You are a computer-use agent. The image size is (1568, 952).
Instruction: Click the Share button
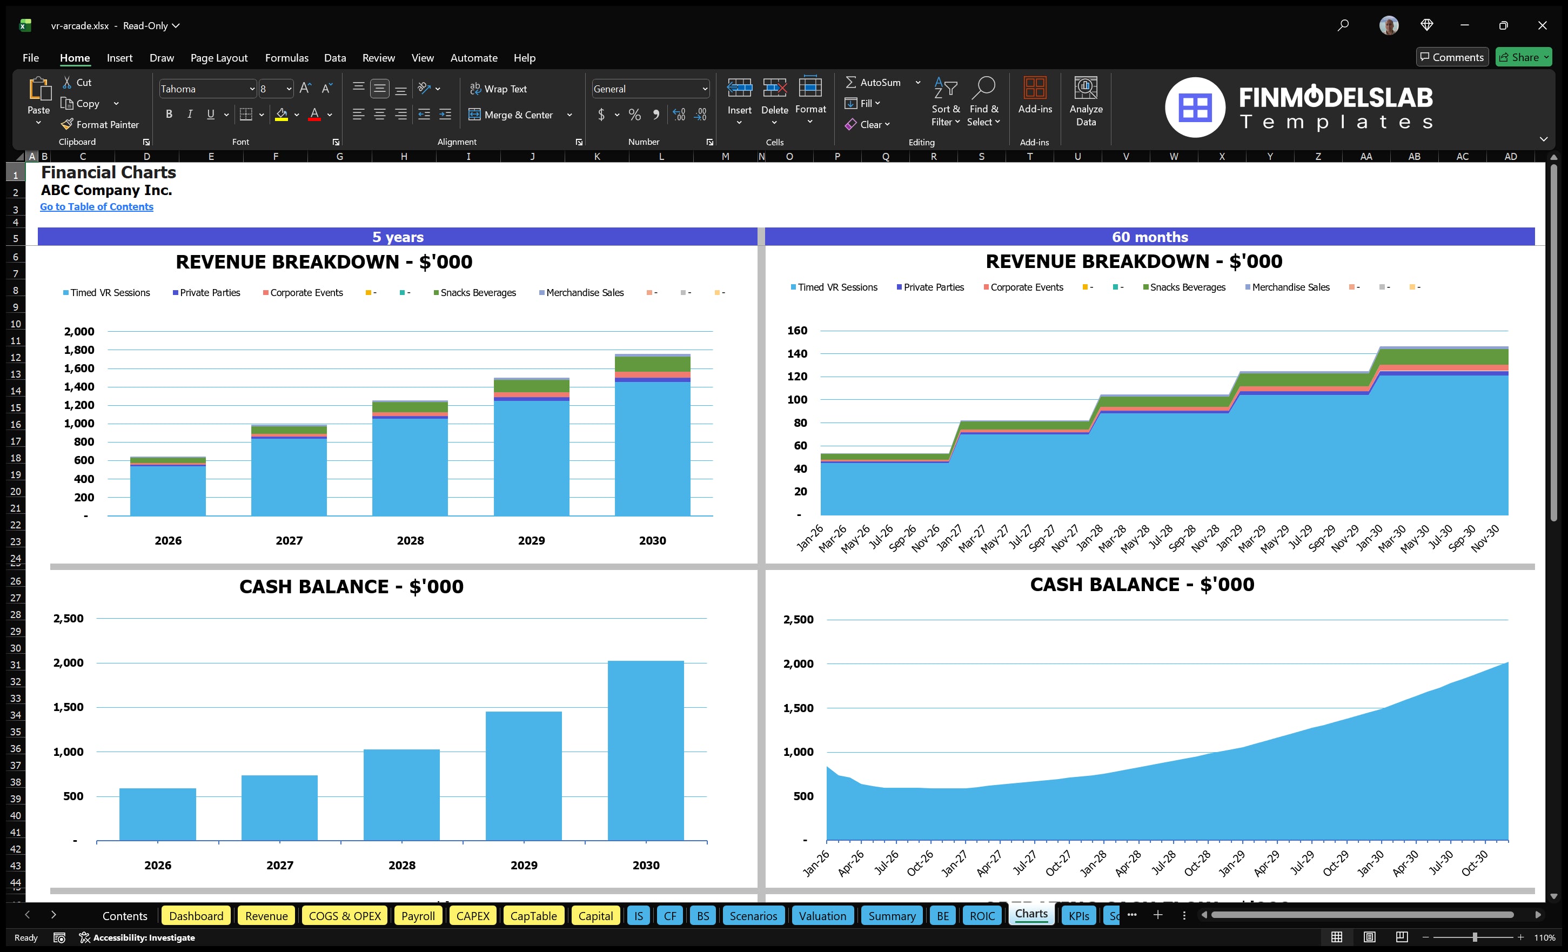1524,57
